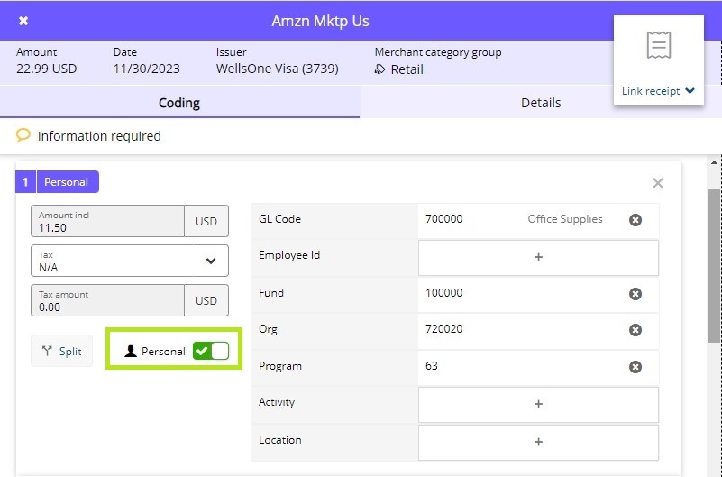The height and width of the screenshot is (477, 722).
Task: Add a Location value
Action: 538,442
